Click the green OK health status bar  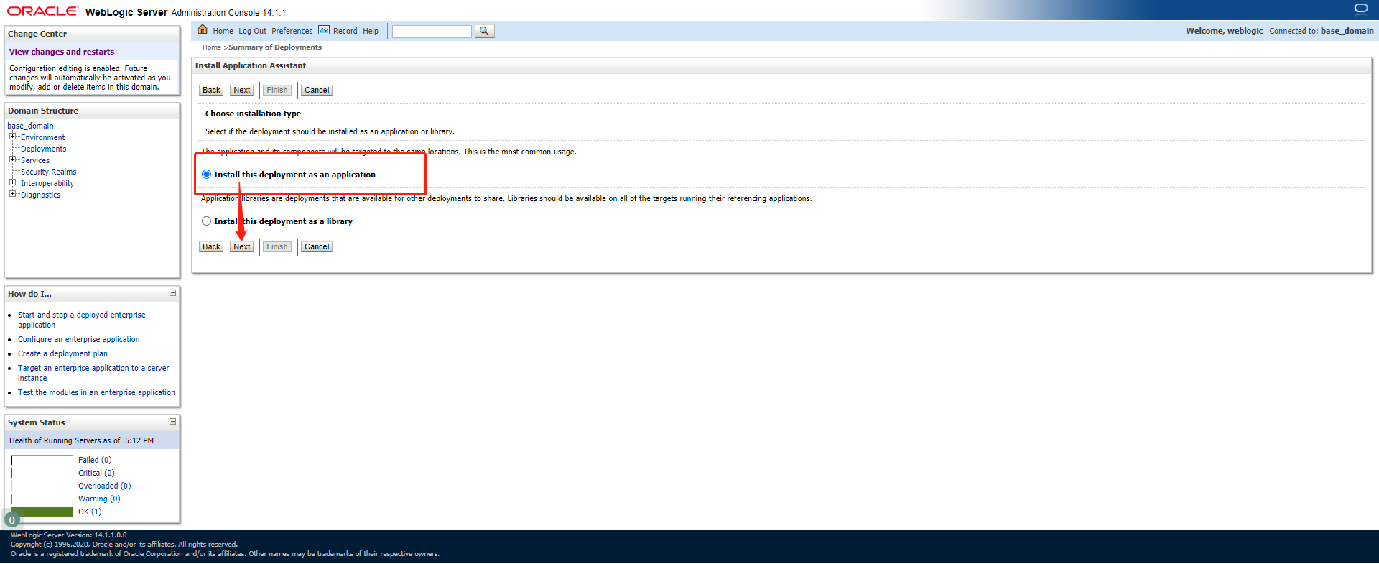pyautogui.click(x=42, y=512)
